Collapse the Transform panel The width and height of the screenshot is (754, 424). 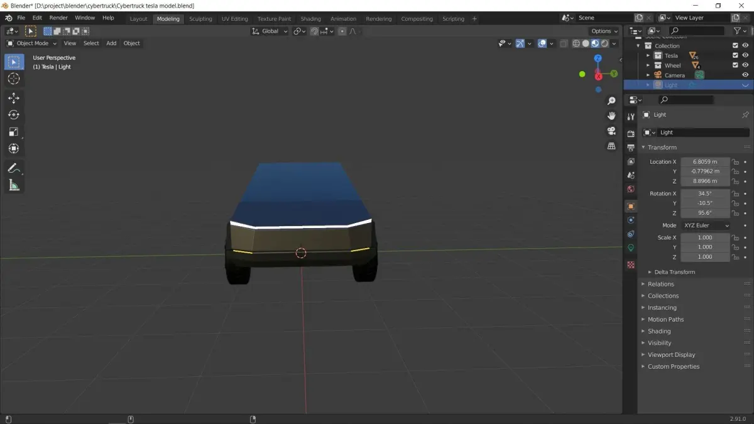[662, 147]
